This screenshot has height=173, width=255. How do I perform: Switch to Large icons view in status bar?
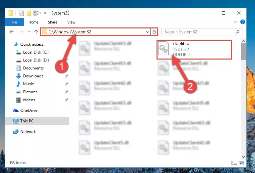pyautogui.click(x=241, y=163)
